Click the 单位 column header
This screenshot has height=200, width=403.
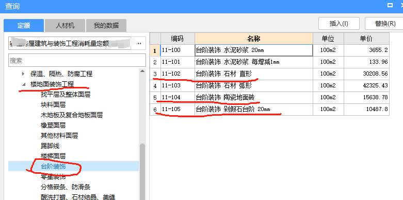coord(328,39)
